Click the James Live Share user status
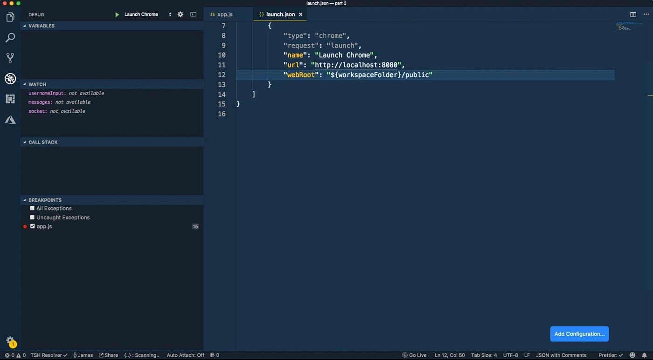Viewport: 653px width, 360px height. click(83, 355)
